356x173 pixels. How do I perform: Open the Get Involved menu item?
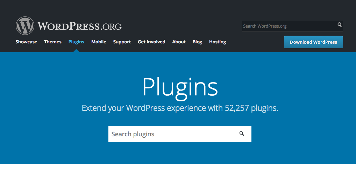coord(151,42)
